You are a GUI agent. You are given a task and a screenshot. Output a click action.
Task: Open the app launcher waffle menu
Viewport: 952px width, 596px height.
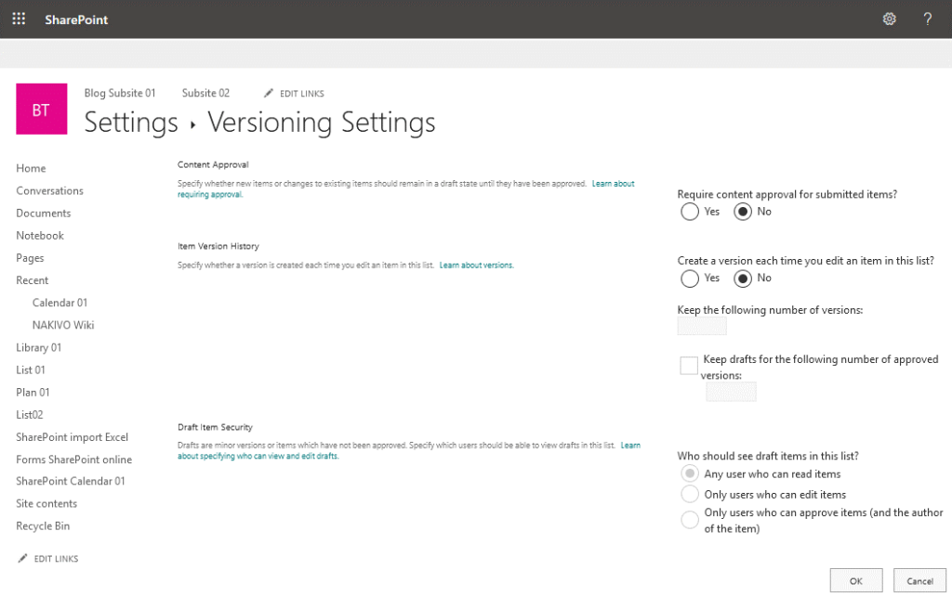(19, 19)
